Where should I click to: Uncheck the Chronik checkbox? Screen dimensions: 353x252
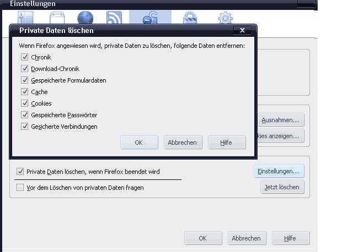click(x=24, y=57)
